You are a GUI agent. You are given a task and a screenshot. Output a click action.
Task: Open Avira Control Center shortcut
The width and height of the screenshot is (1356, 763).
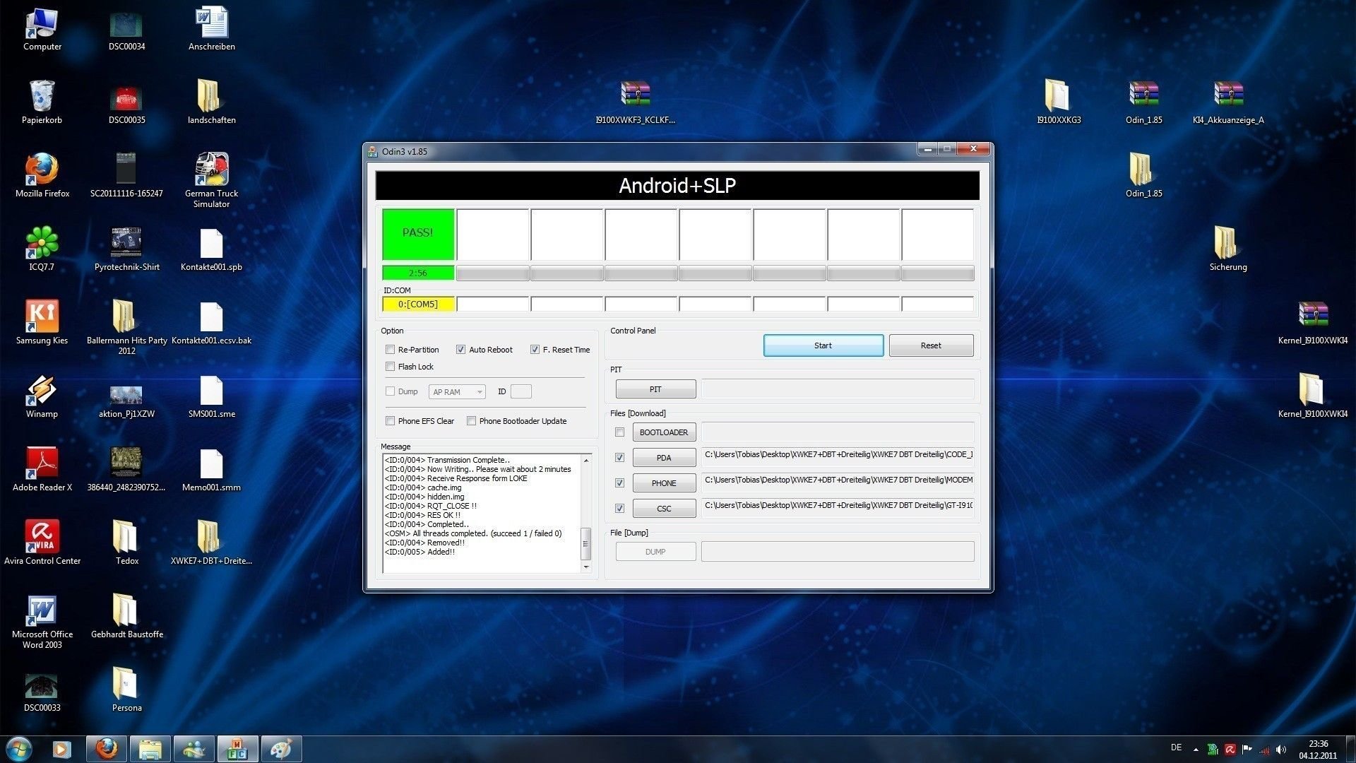click(42, 543)
